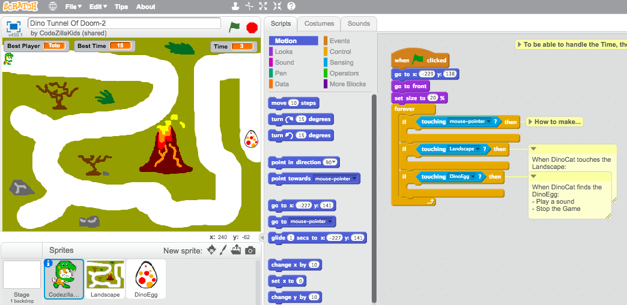
Task: Open the Edit menu
Action: click(x=98, y=7)
